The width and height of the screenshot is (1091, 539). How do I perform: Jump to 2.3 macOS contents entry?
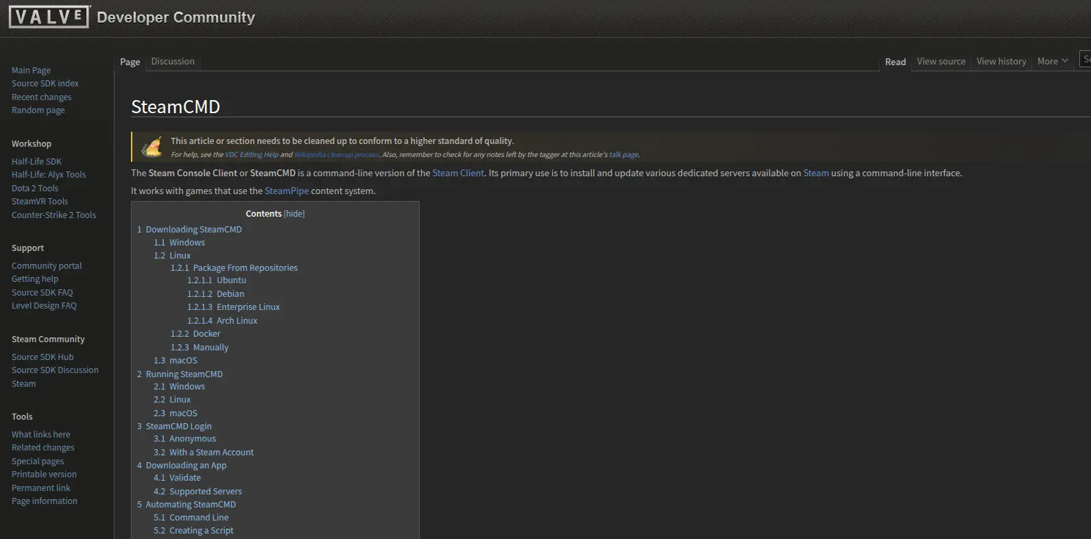(176, 413)
